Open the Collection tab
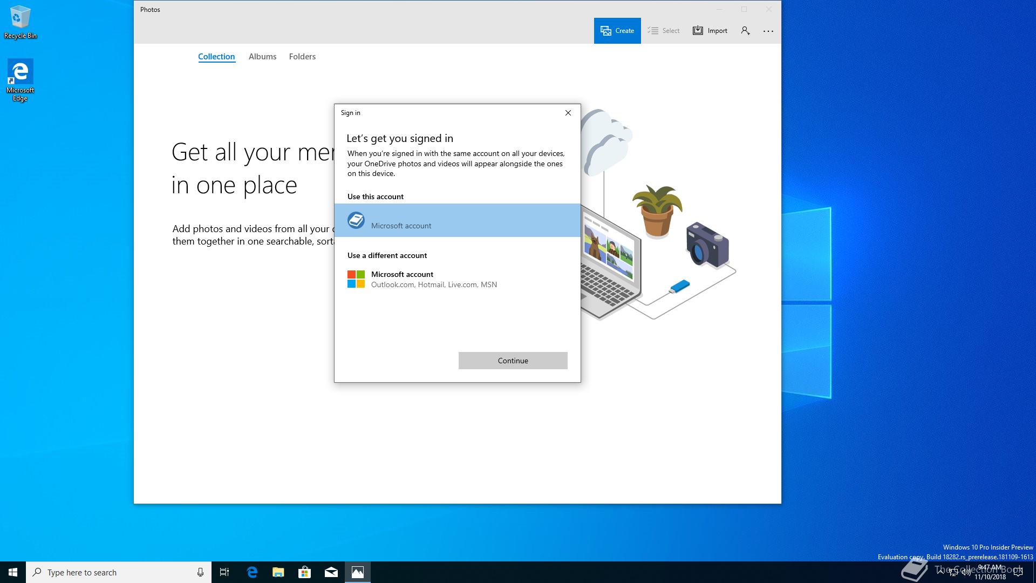 (x=216, y=57)
